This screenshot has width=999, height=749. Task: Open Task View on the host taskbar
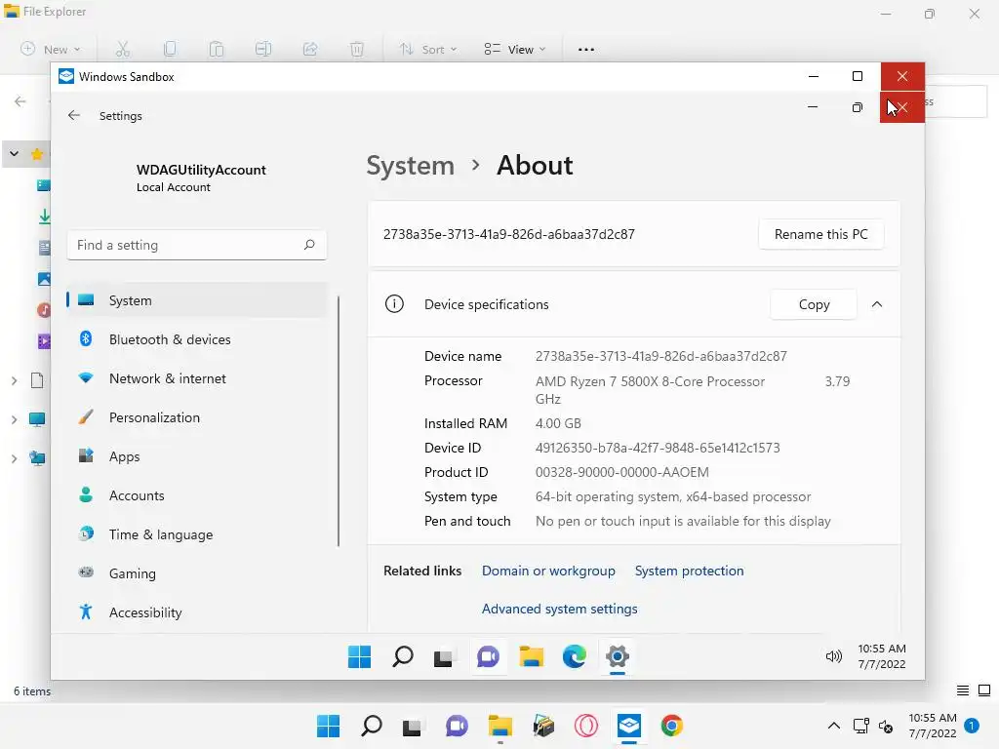click(413, 726)
